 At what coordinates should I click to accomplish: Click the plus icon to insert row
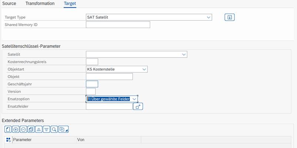pos(16,130)
